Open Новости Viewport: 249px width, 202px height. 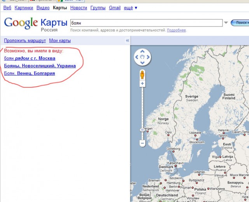point(79,8)
